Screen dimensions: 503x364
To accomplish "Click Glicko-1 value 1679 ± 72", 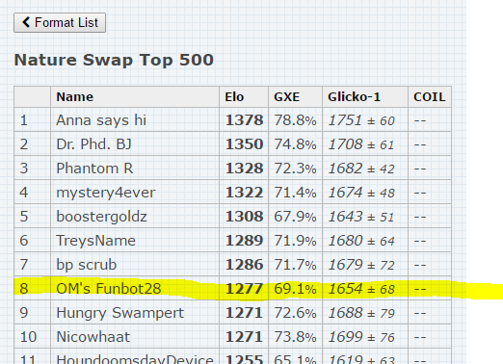I will [x=361, y=265].
